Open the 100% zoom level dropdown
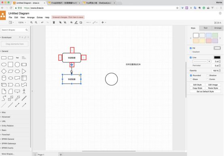 (22, 22)
